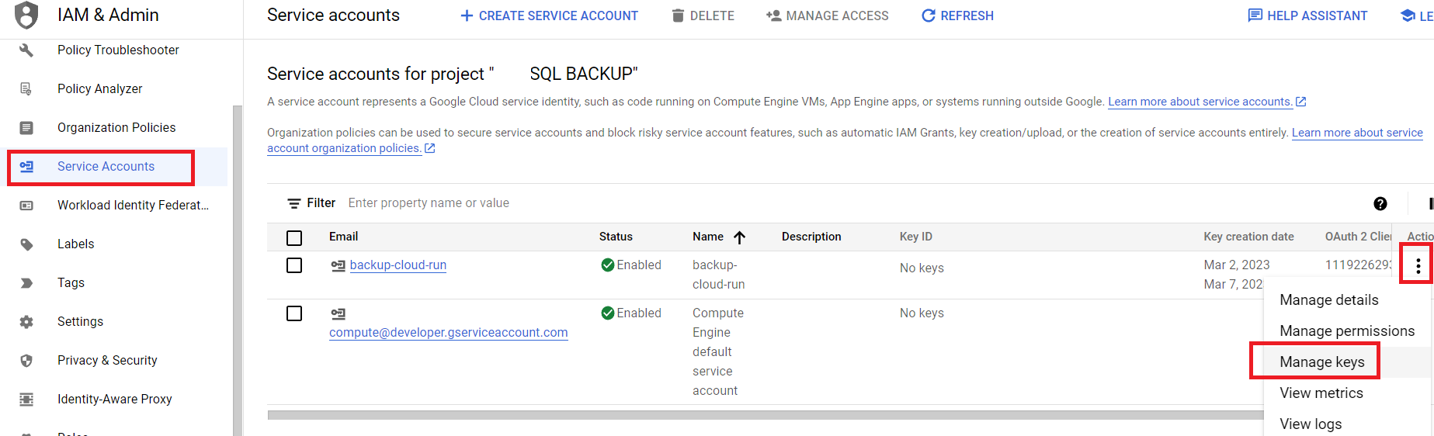Select Manage keys from actions menu
Screen dimensions: 1434x436
[1321, 362]
